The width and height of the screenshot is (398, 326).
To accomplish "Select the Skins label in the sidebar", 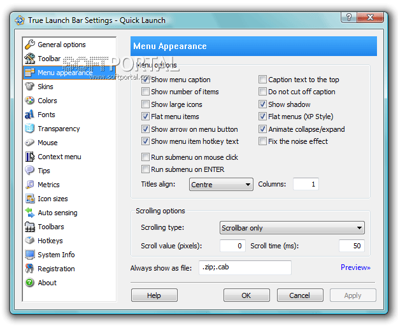I will [45, 87].
